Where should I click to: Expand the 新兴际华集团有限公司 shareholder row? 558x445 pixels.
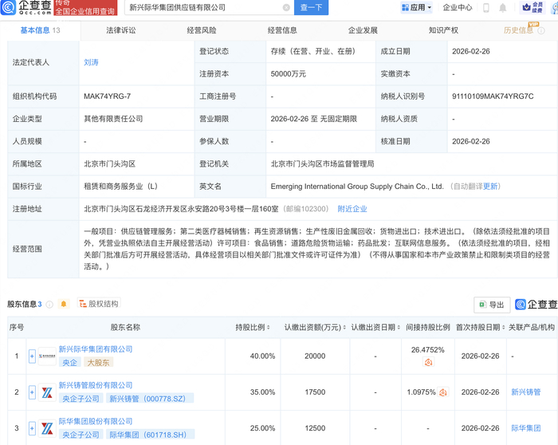31,356
